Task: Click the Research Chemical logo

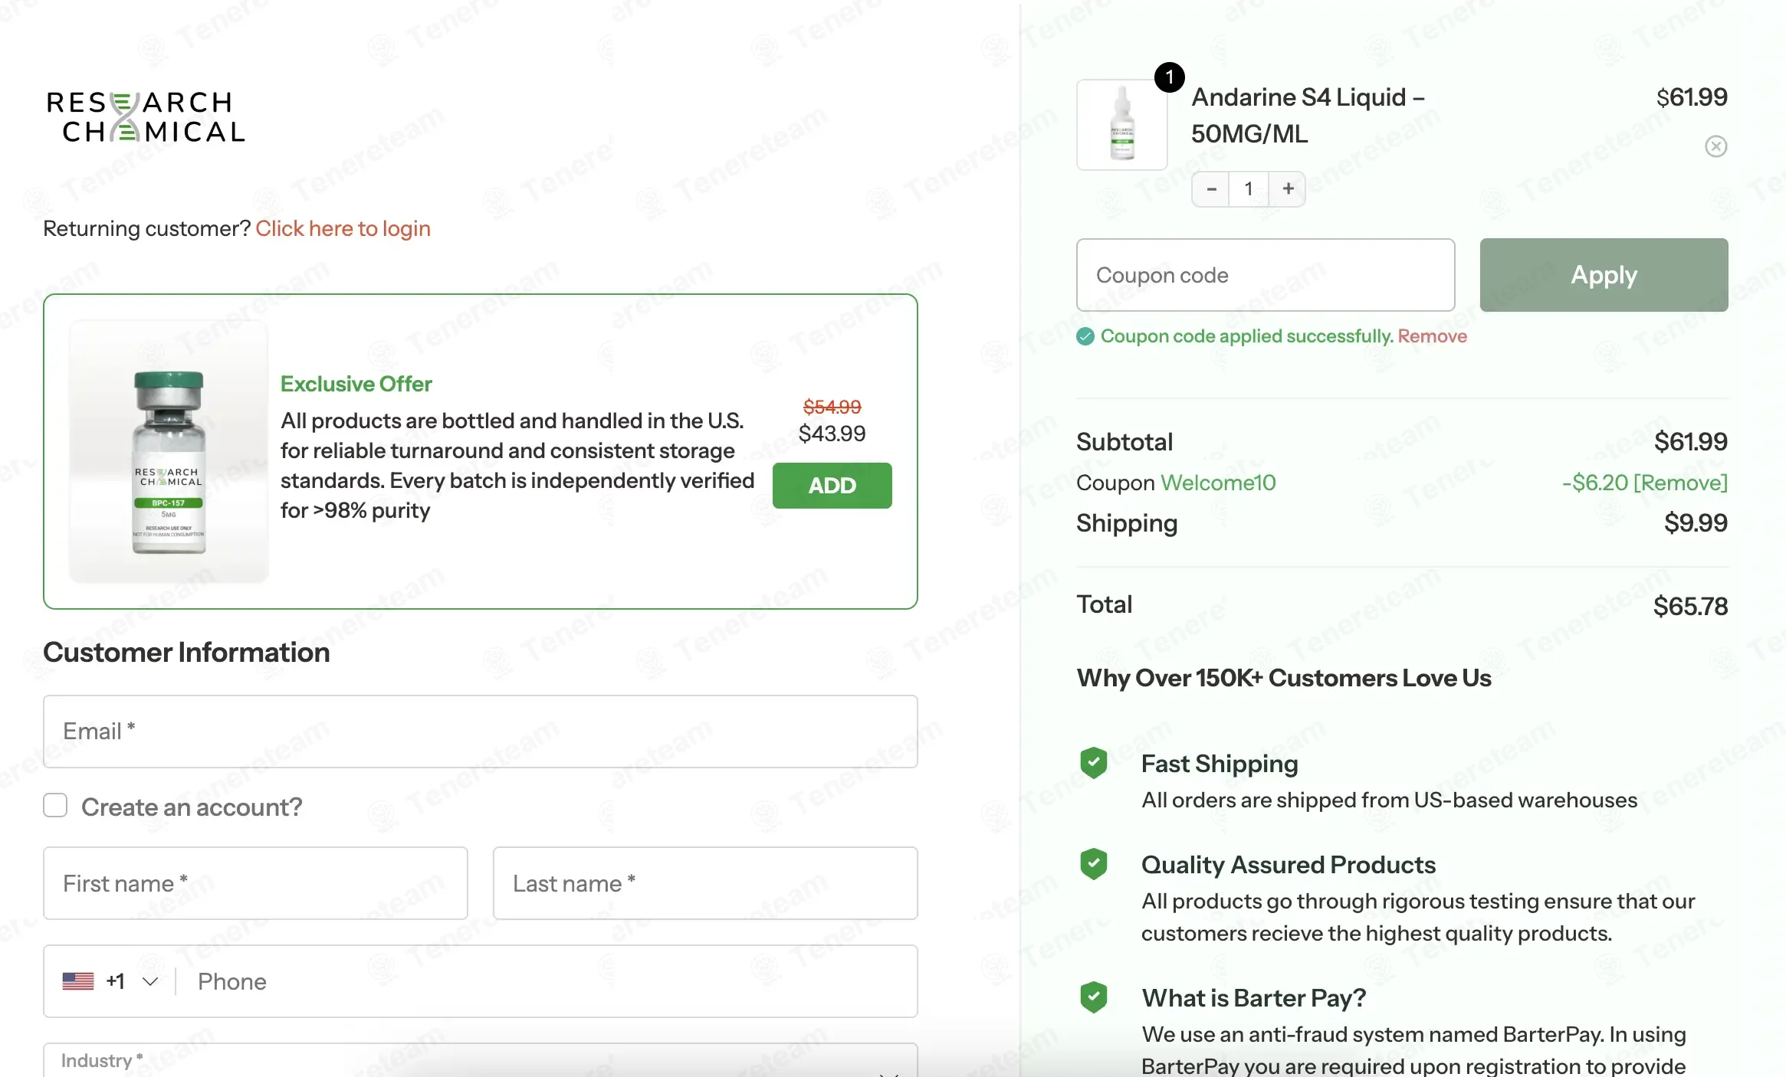Action: pyautogui.click(x=146, y=117)
